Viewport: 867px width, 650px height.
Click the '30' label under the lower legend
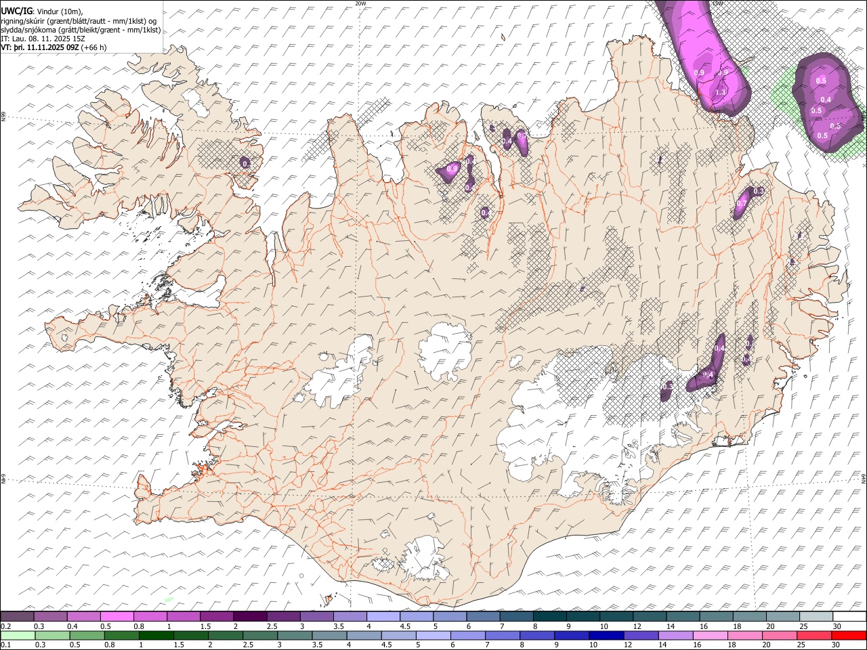click(x=837, y=645)
